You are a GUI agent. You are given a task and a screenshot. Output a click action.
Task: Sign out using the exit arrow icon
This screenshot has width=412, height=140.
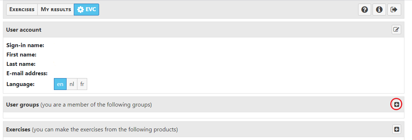click(394, 10)
